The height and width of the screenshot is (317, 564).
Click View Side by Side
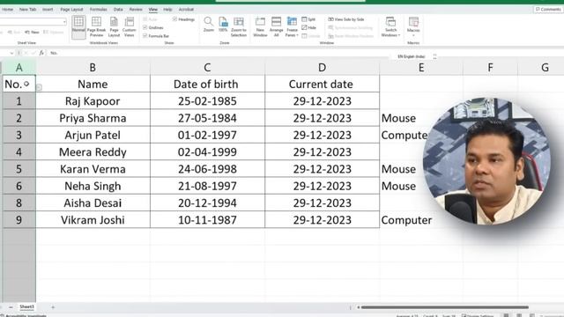(x=346, y=19)
